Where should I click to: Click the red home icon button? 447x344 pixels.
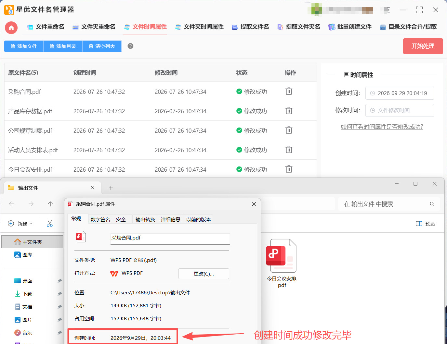click(x=11, y=28)
